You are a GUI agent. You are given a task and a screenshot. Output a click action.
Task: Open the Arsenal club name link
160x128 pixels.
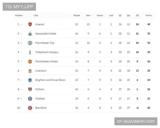point(40,24)
